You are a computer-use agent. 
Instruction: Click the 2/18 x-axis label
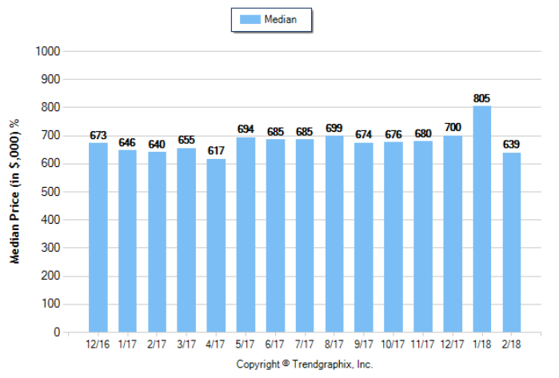511,344
